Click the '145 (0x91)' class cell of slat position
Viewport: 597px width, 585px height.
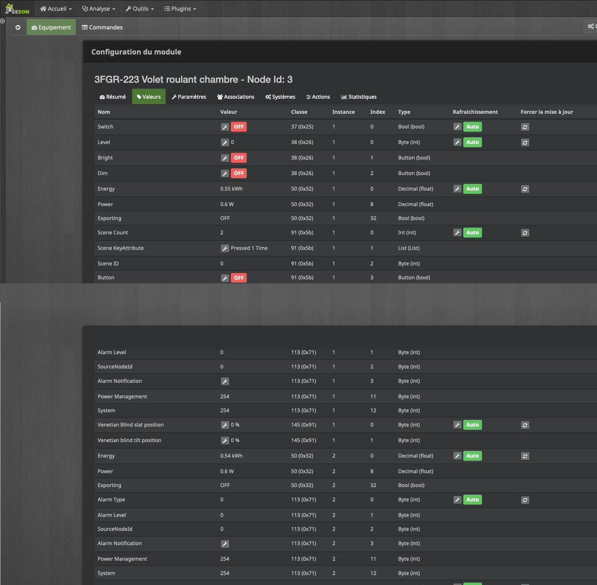point(303,425)
